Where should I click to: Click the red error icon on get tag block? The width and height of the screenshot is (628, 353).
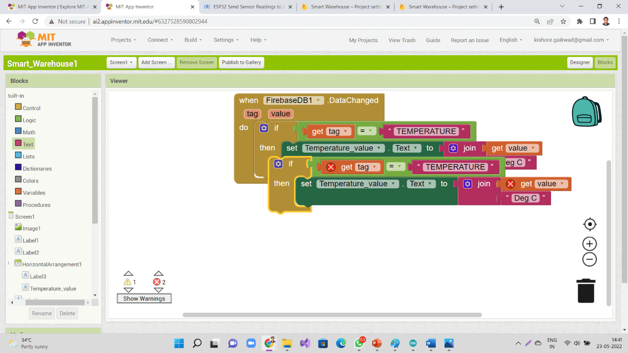(x=331, y=167)
